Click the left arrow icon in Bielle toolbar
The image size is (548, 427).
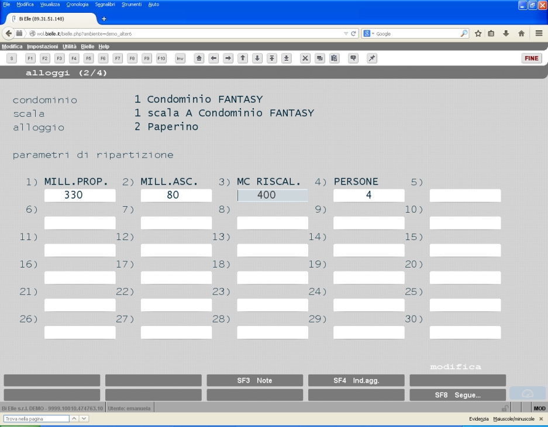pos(214,58)
